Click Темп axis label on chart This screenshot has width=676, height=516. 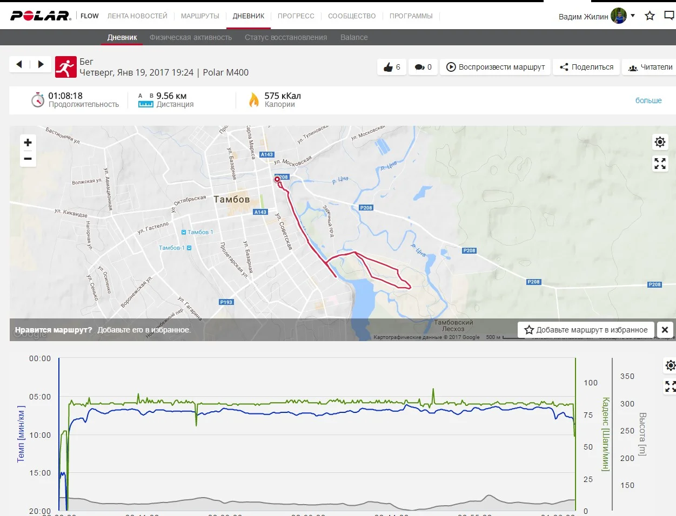click(21, 434)
